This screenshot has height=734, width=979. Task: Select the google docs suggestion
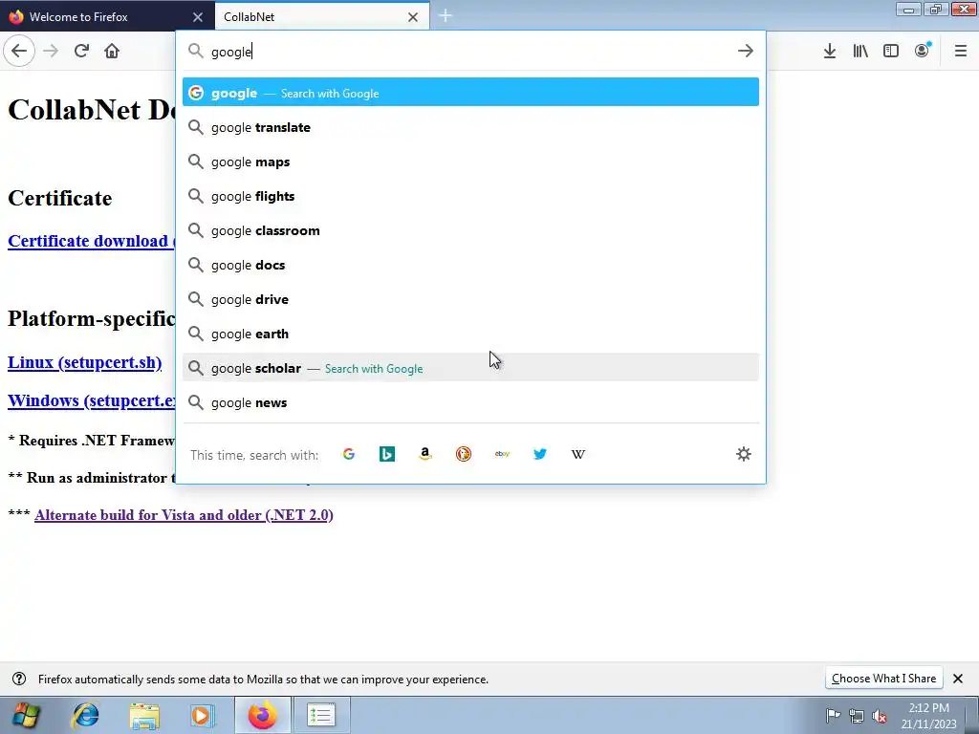[x=470, y=265]
